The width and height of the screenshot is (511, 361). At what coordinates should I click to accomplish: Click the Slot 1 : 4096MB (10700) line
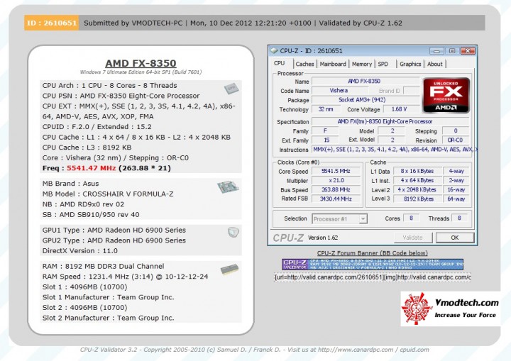click(x=84, y=287)
